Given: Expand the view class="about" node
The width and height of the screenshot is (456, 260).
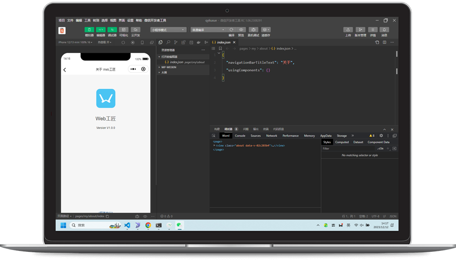Looking at the screenshot, I should tap(214, 145).
